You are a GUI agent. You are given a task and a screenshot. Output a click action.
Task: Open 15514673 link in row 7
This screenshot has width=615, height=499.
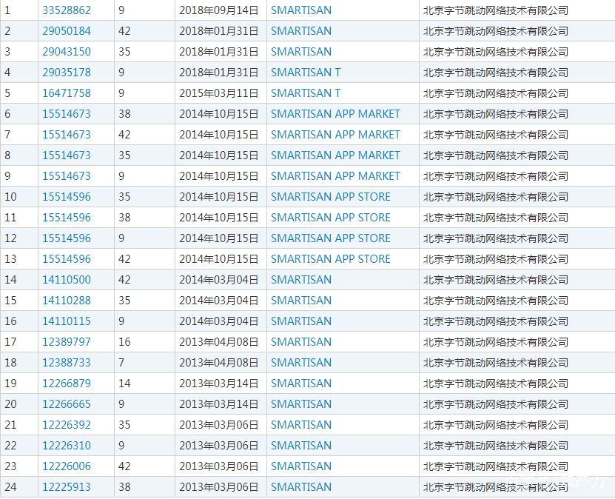click(67, 135)
